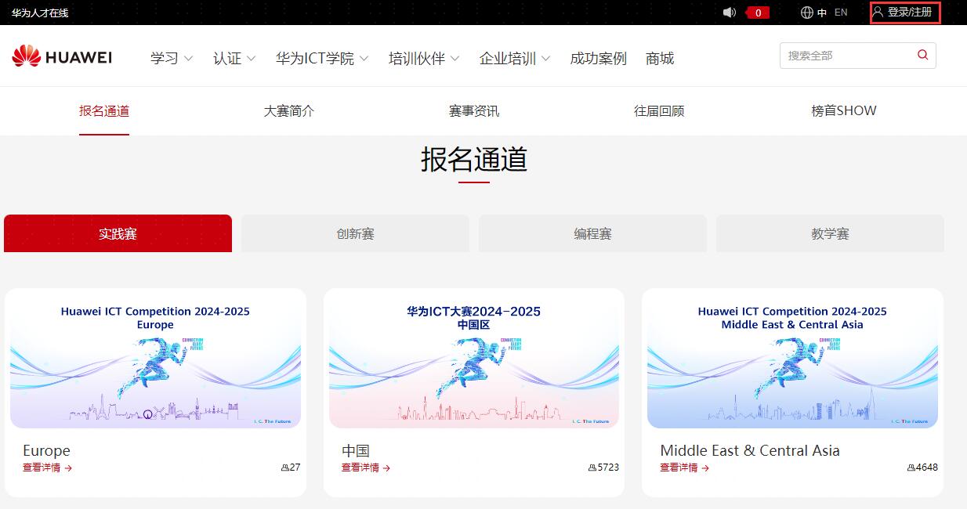Select the 榜首SHOW navigation tab
Image resolution: width=967 pixels, height=509 pixels.
tap(844, 110)
